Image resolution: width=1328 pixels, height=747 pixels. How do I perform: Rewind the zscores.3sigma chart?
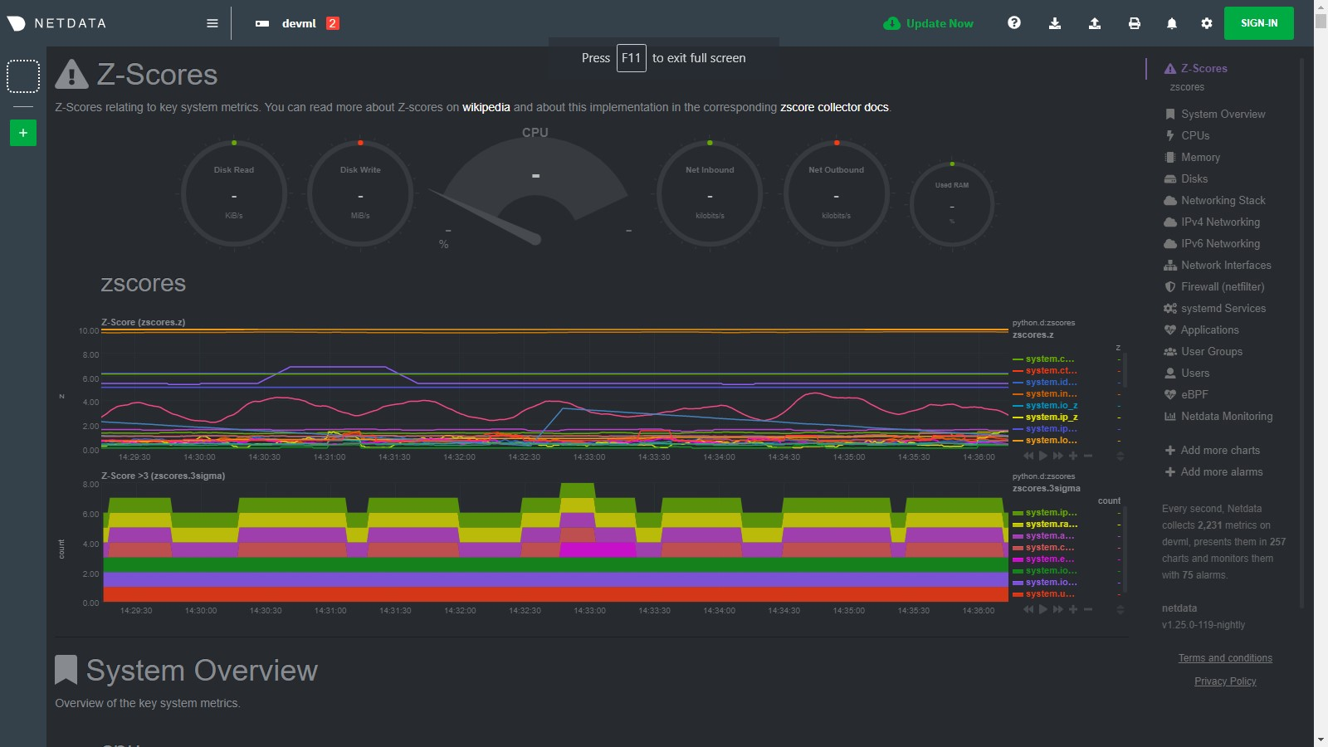tap(1029, 609)
